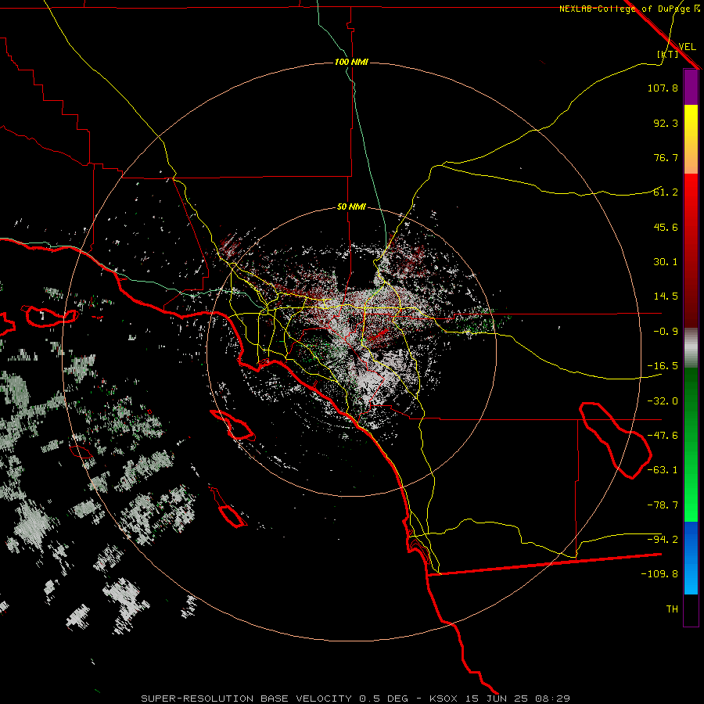Image resolution: width=704 pixels, height=704 pixels.
Task: Click the -78.7 legend value
Action: point(663,505)
